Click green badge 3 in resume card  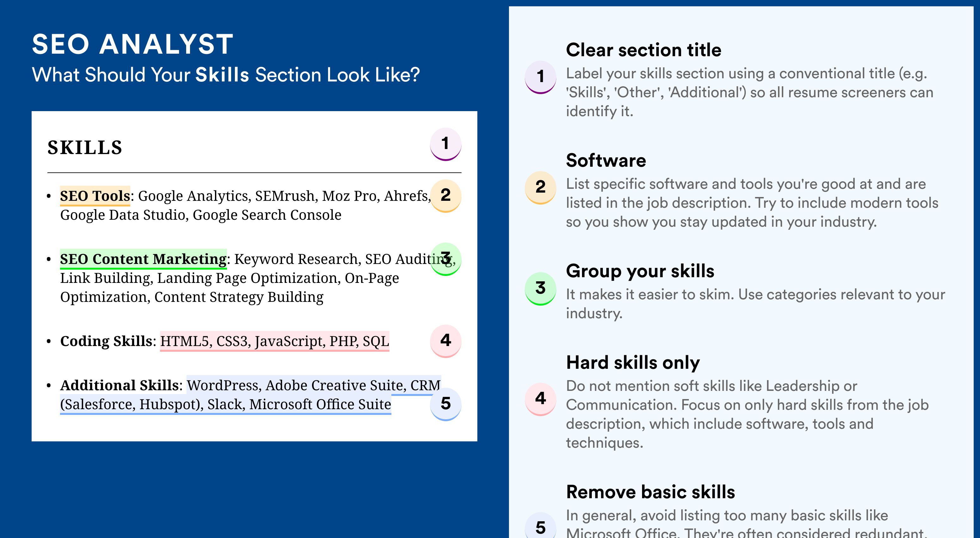tap(445, 258)
